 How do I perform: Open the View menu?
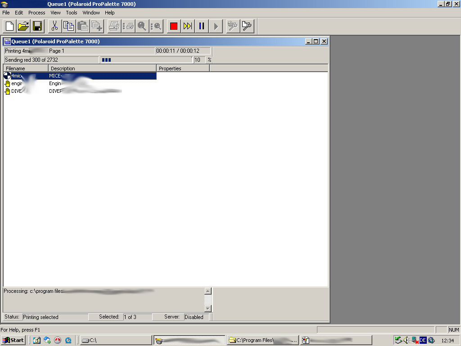click(x=55, y=13)
